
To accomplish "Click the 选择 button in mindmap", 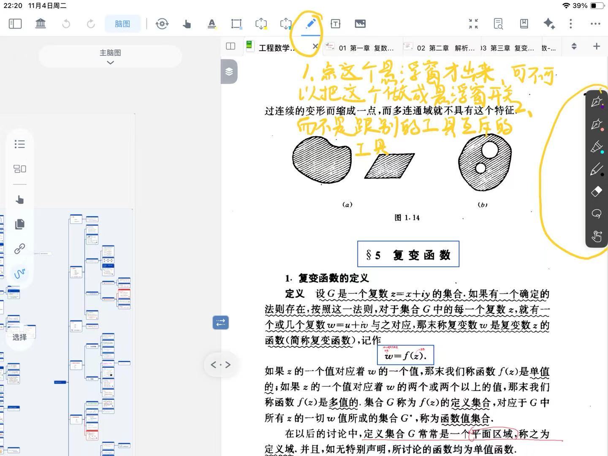I will click(x=19, y=337).
